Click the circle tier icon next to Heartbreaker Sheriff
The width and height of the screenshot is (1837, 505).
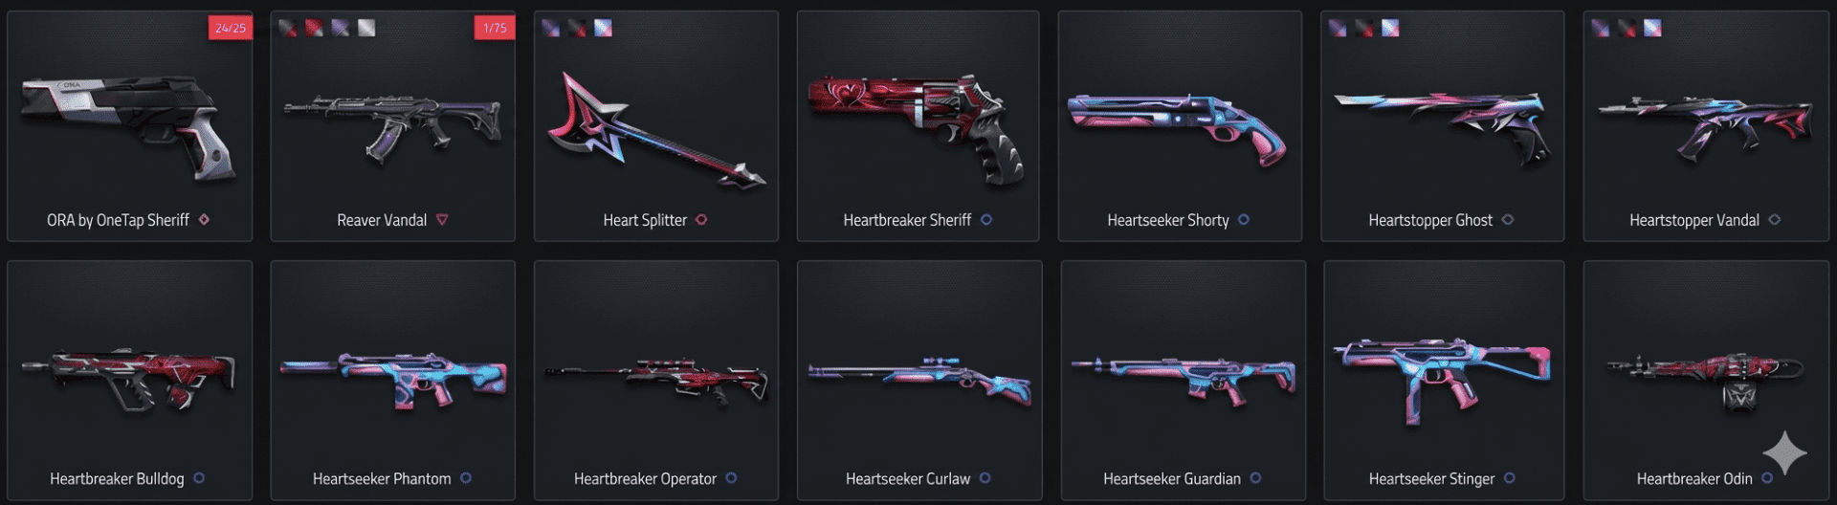[x=986, y=220]
